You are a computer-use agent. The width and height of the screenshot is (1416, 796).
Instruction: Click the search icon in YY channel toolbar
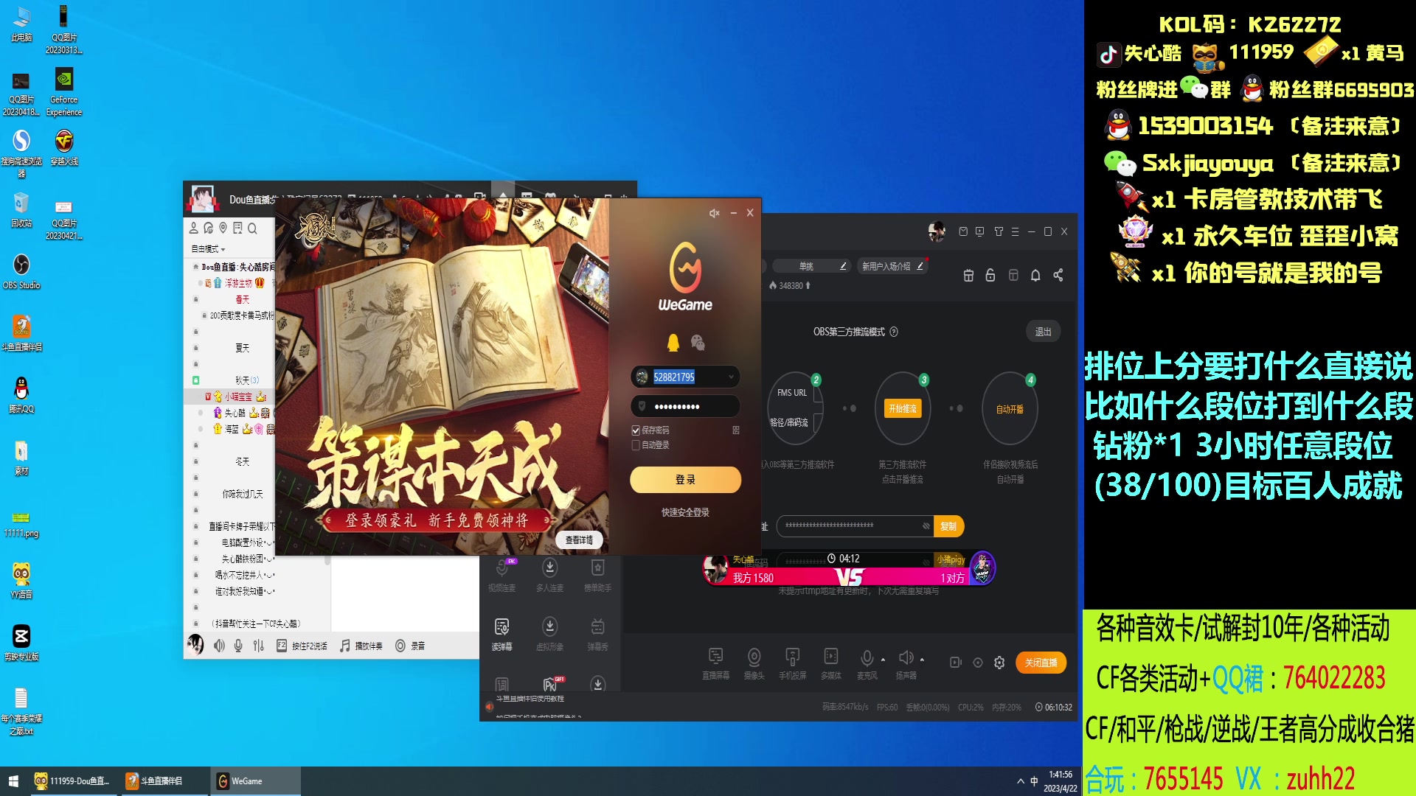coord(252,228)
